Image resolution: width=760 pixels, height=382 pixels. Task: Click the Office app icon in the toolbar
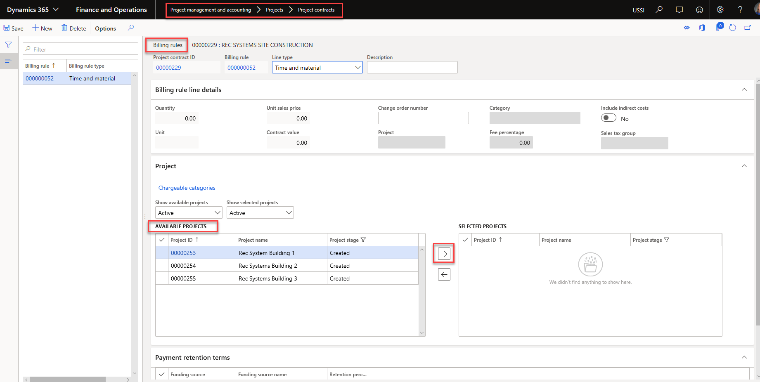click(702, 28)
